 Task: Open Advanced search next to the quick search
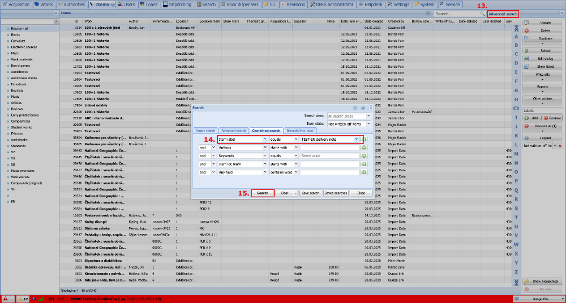coord(503,14)
